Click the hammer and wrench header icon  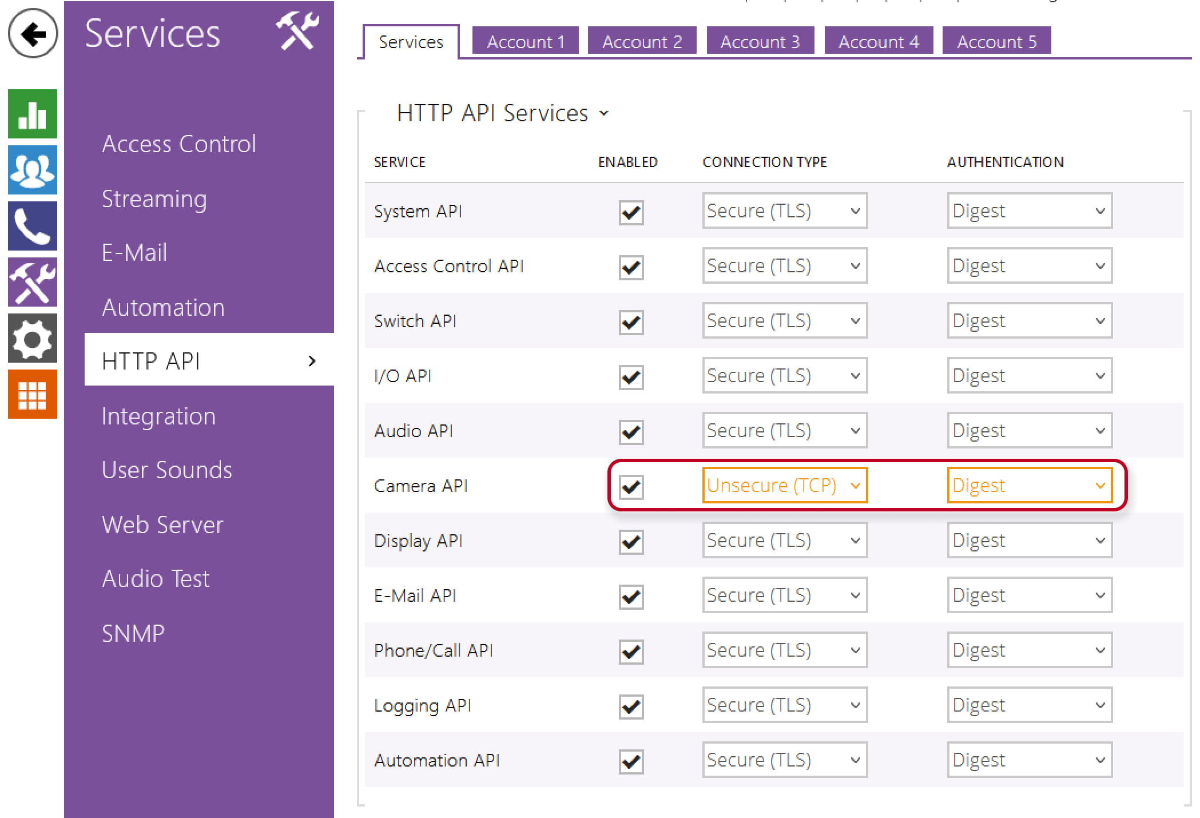[x=297, y=31]
